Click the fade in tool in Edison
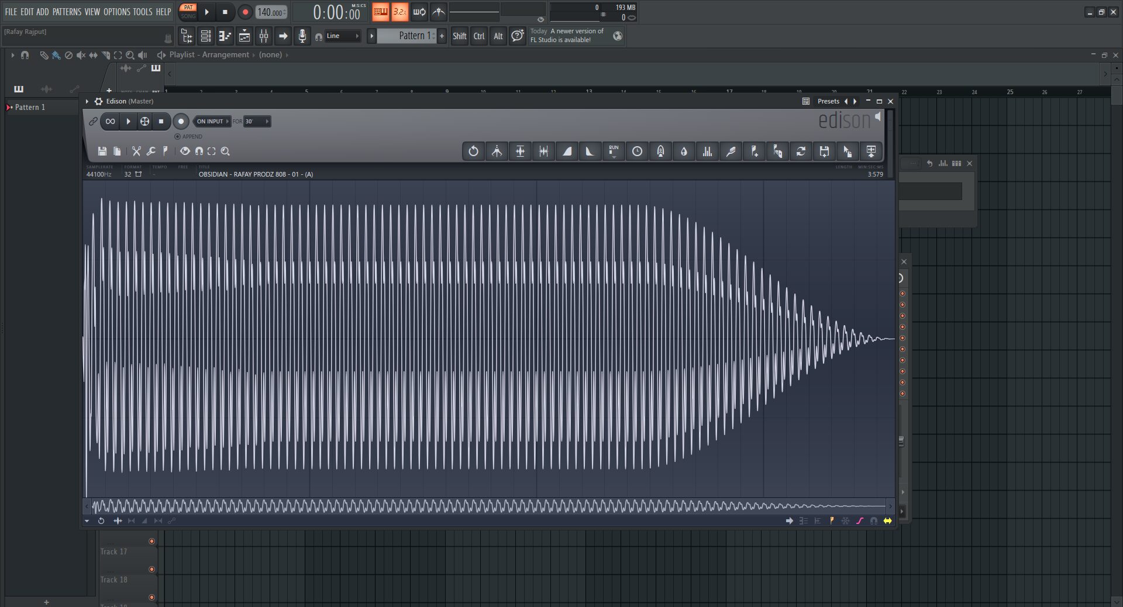The image size is (1123, 607). pos(567,151)
